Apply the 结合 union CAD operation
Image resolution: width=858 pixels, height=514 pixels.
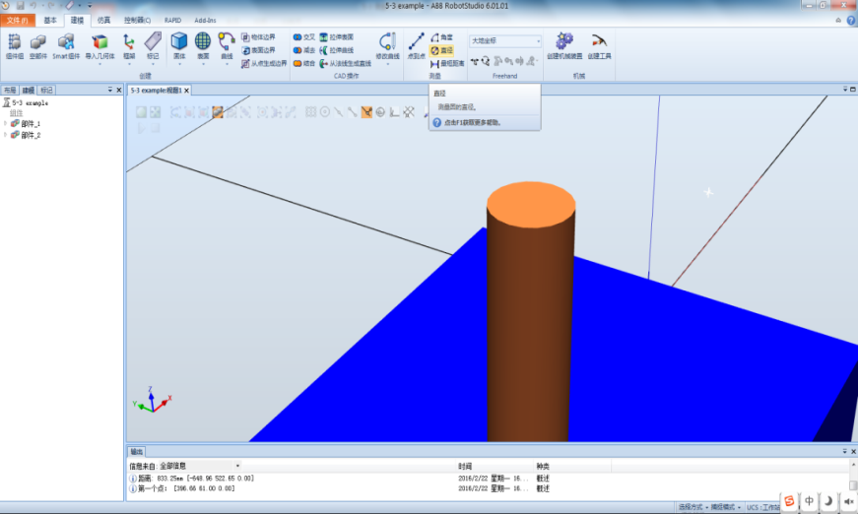(304, 63)
